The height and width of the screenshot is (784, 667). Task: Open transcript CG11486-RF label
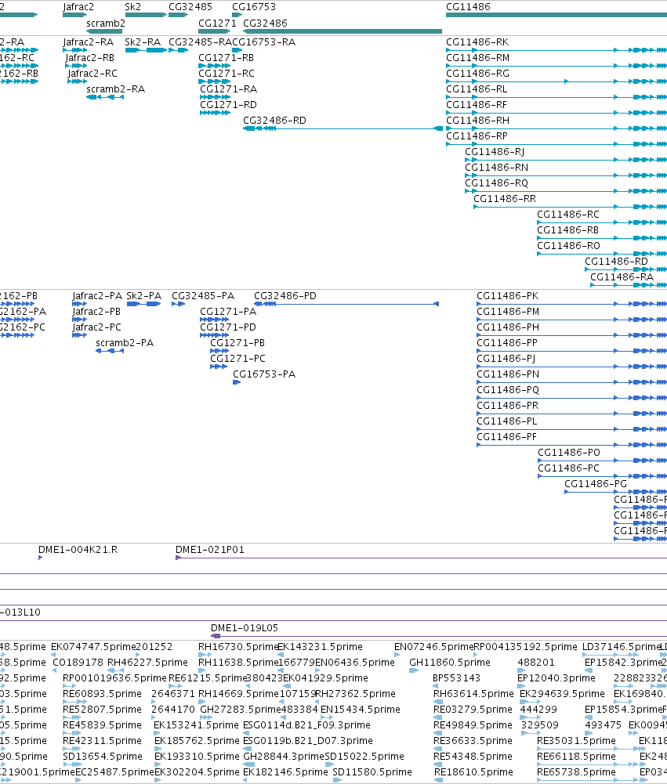[477, 105]
